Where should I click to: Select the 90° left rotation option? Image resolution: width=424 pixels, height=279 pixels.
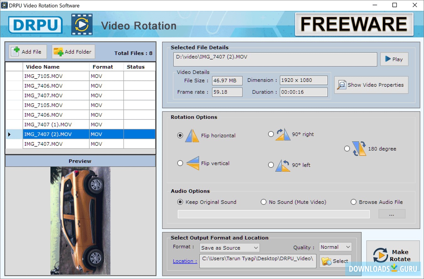click(271, 165)
